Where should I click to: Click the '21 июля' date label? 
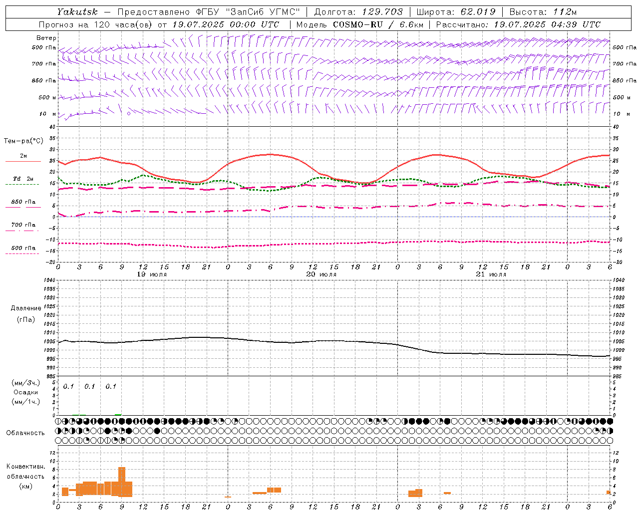pos(491,274)
